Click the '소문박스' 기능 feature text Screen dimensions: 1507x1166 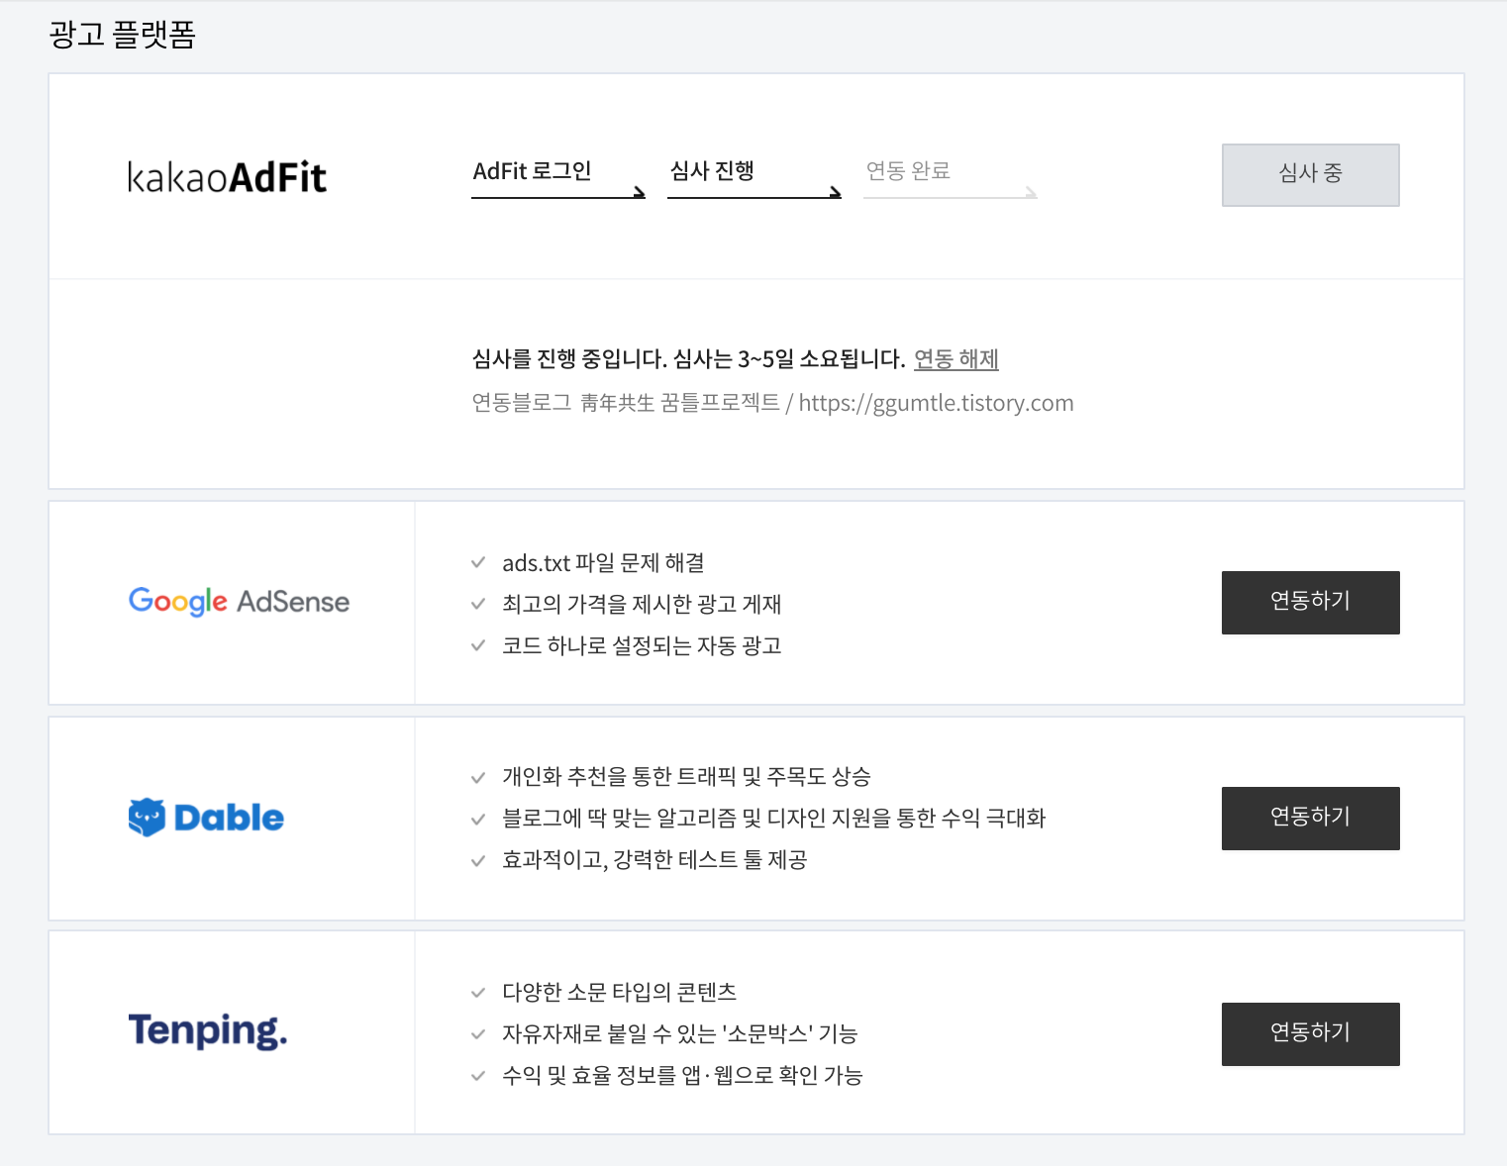coord(679,1034)
